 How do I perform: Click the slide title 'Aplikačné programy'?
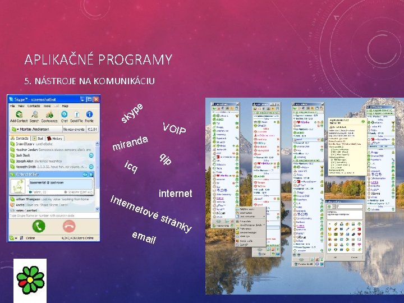tap(98, 59)
